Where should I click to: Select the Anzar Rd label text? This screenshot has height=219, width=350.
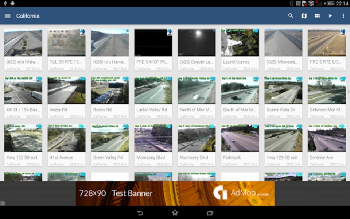click(58, 110)
